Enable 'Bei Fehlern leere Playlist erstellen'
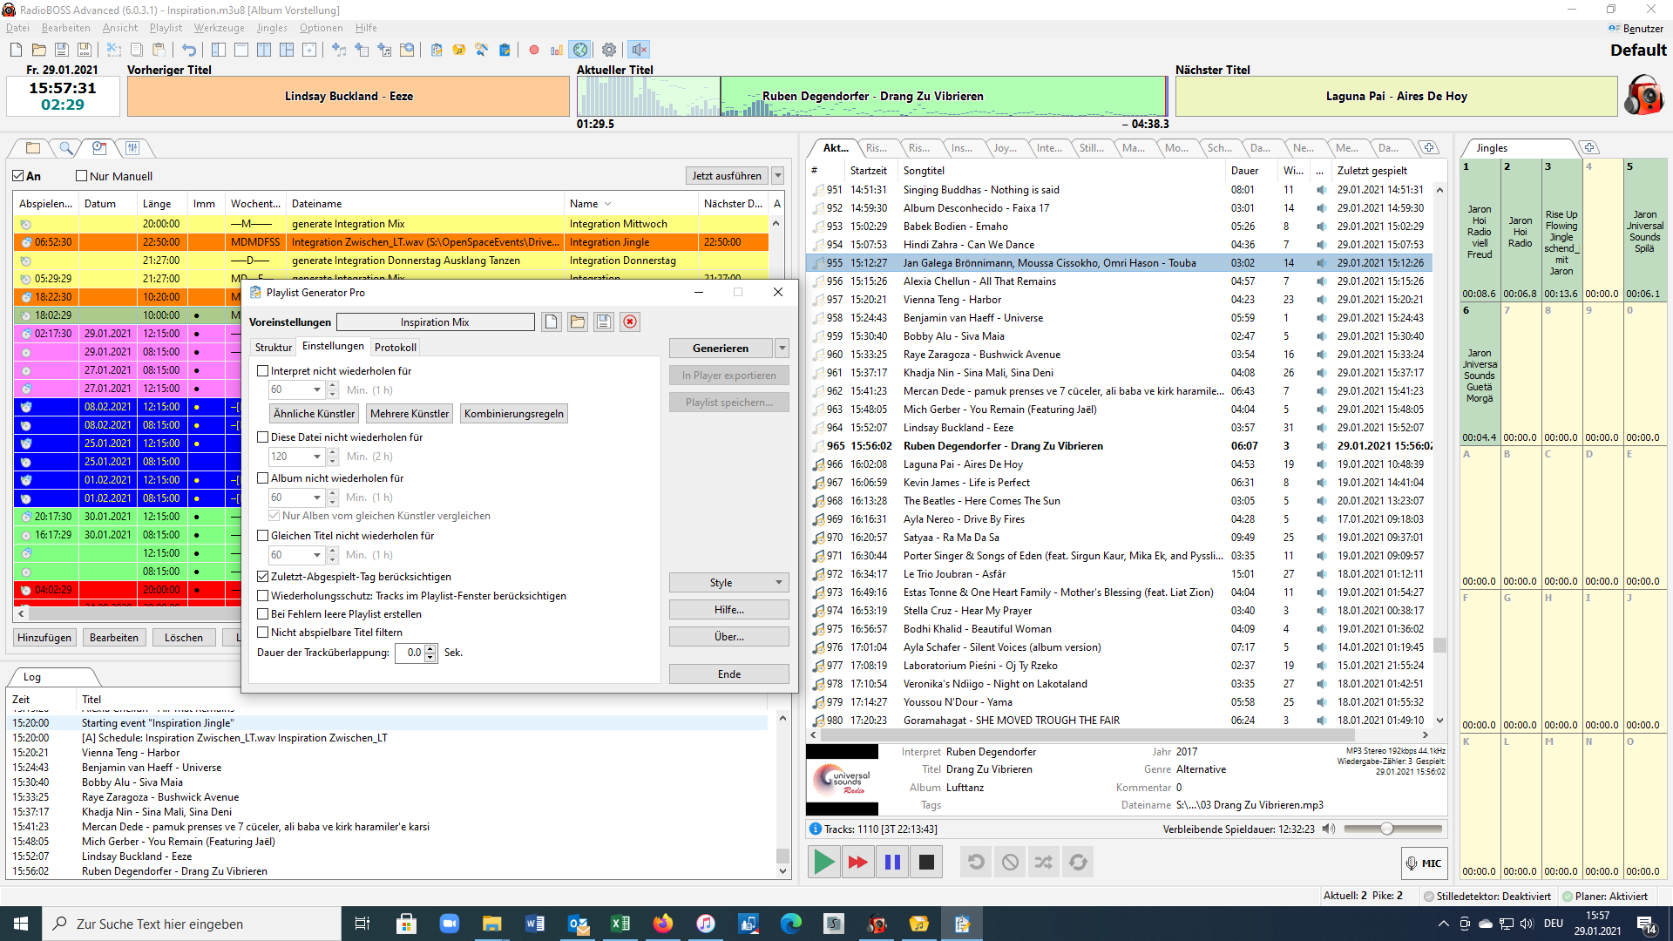The width and height of the screenshot is (1673, 941). click(x=262, y=613)
